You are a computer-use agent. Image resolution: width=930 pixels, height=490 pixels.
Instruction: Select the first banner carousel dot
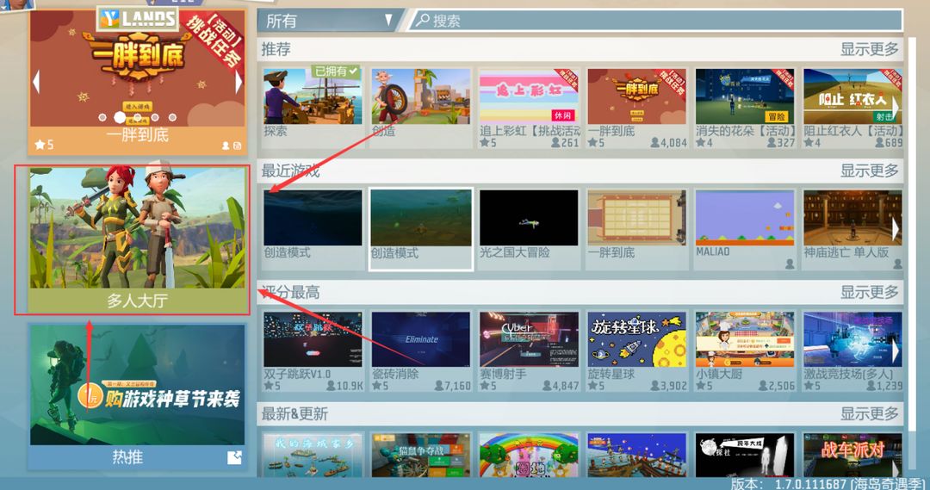[102, 117]
